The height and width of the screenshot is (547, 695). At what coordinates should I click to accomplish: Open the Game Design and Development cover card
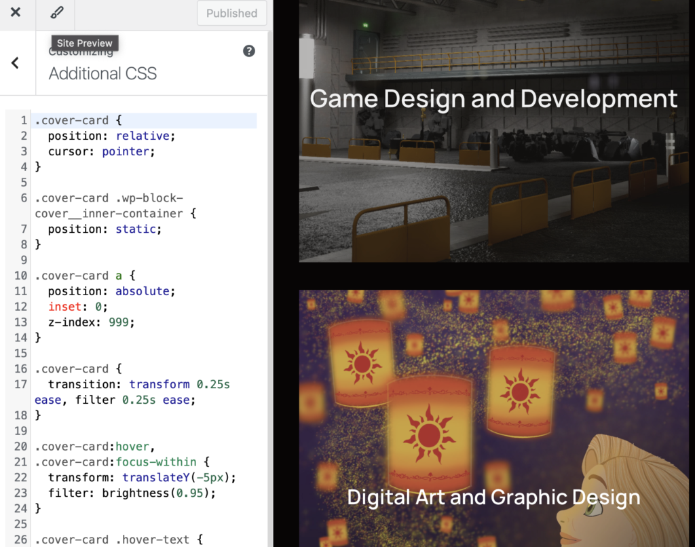pyautogui.click(x=494, y=131)
